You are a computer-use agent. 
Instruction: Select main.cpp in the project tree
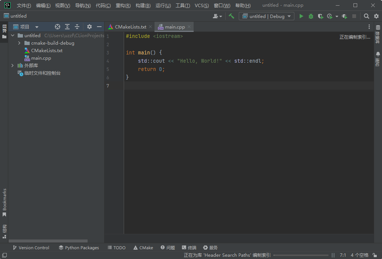pos(38,58)
